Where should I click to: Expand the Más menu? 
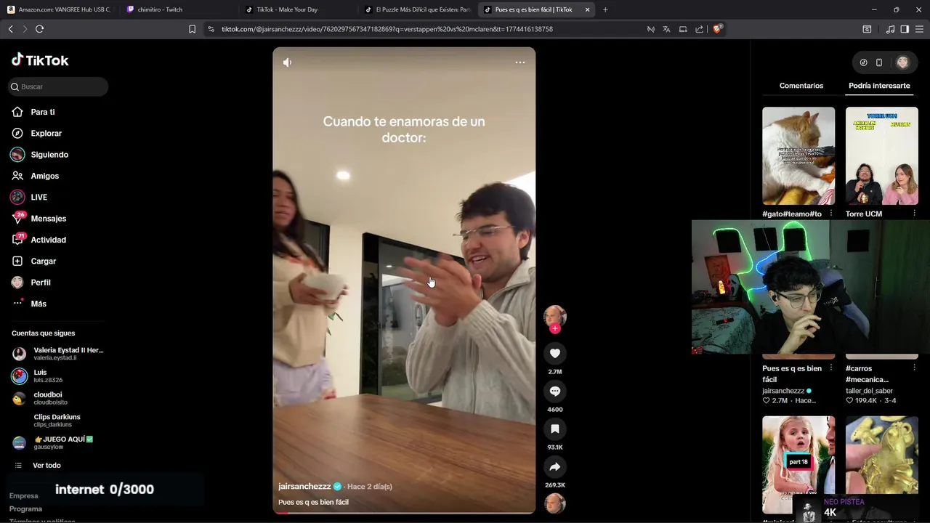click(x=29, y=304)
